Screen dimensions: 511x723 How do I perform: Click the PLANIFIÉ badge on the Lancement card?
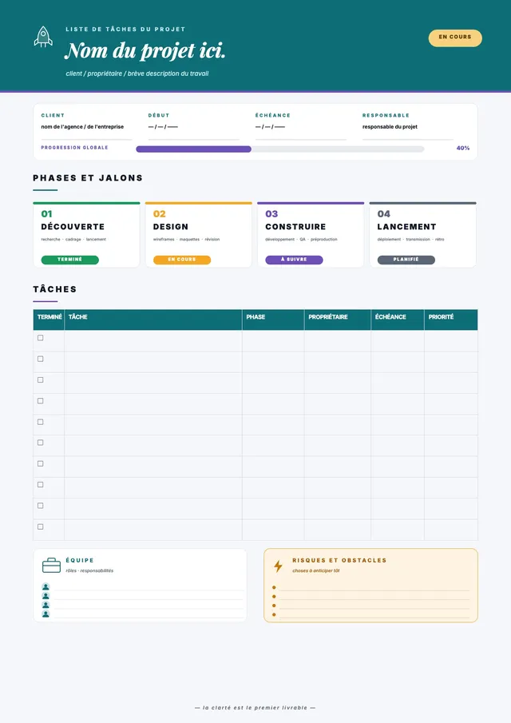tap(406, 260)
